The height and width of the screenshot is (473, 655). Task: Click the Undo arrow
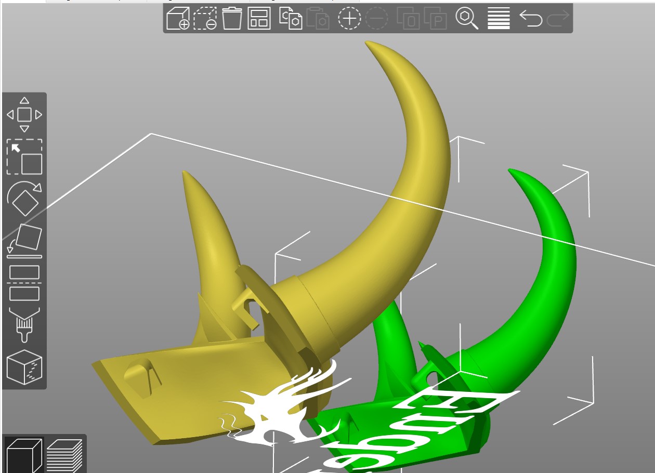[530, 19]
